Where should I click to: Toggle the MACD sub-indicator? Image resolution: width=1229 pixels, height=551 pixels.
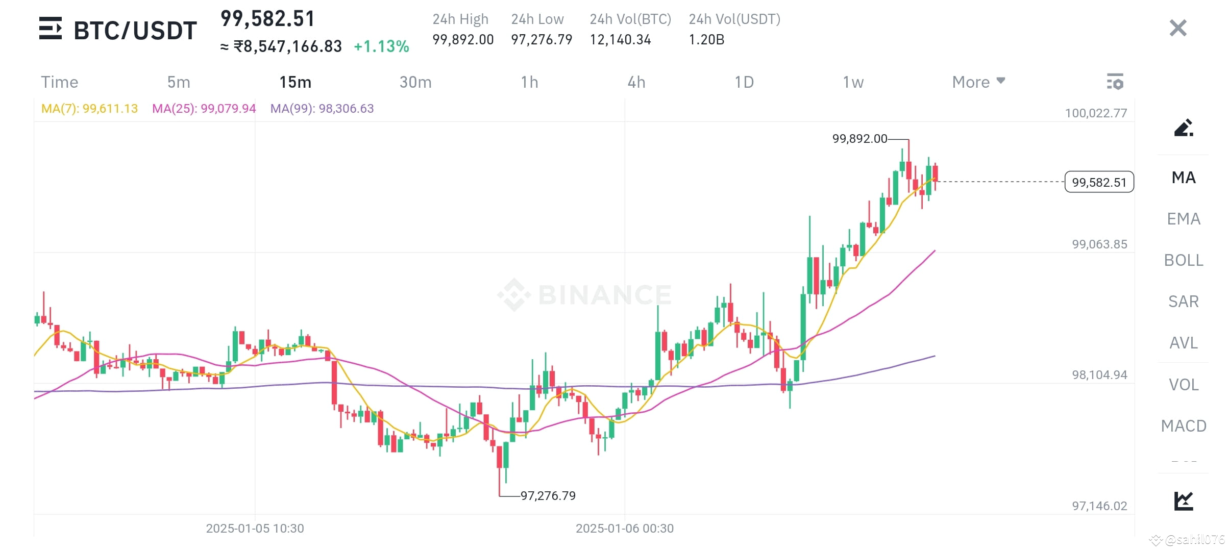point(1184,426)
